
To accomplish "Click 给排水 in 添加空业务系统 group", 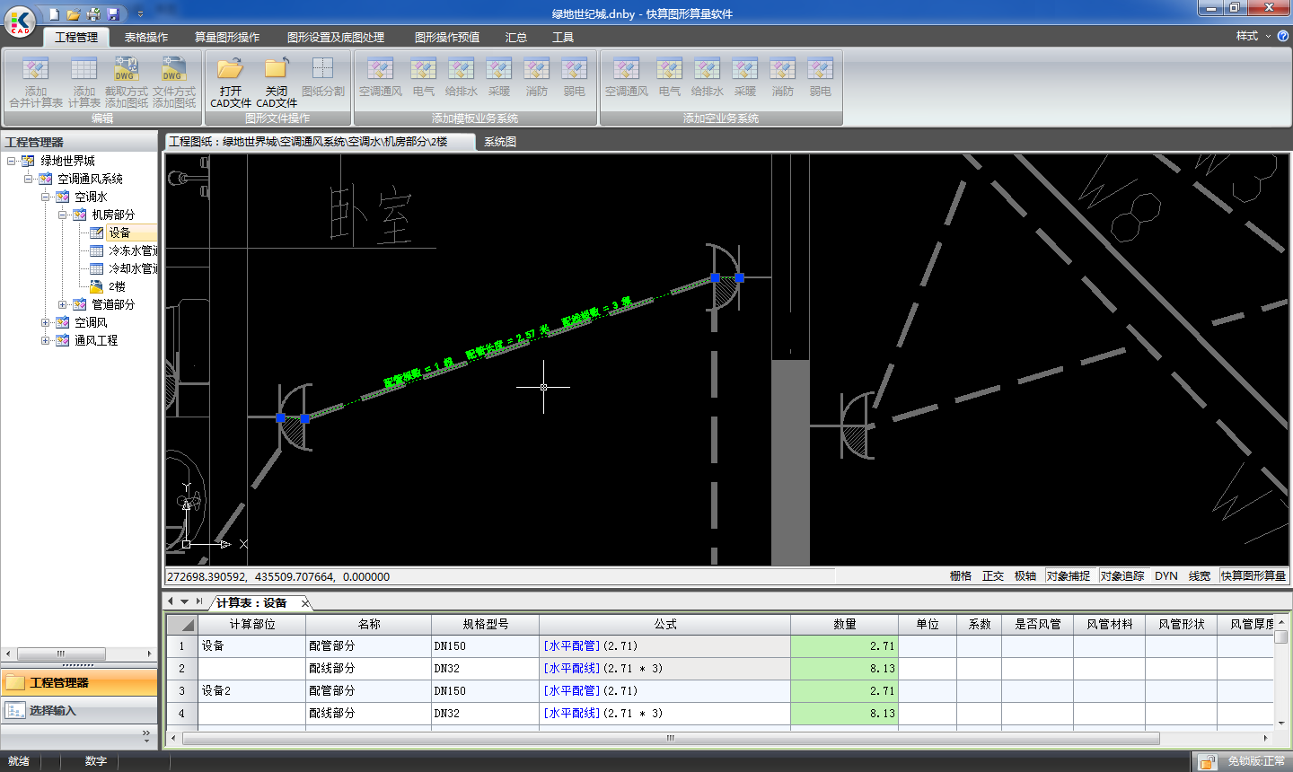I will [x=708, y=78].
